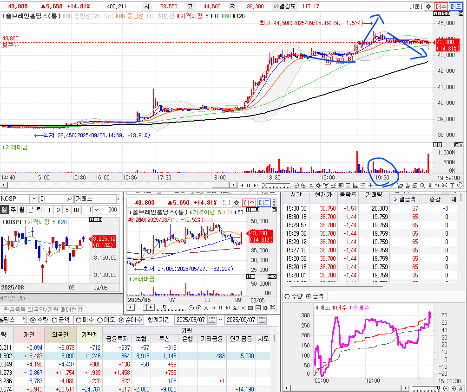This screenshot has width=467, height=392.
Task: Switch KOSPI chart to 틱 (tick) tab
Action: [39, 210]
